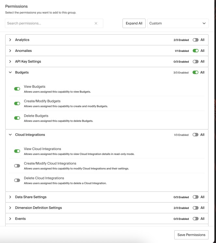Turn on the All toggle for Data Share Settings
This screenshot has width=216, height=243.
coord(195,197)
